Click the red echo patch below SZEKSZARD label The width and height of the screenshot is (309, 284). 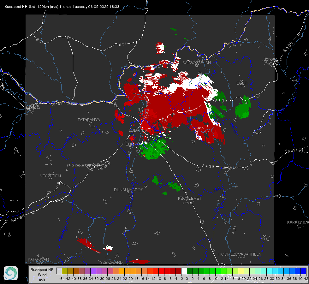(x=139, y=262)
